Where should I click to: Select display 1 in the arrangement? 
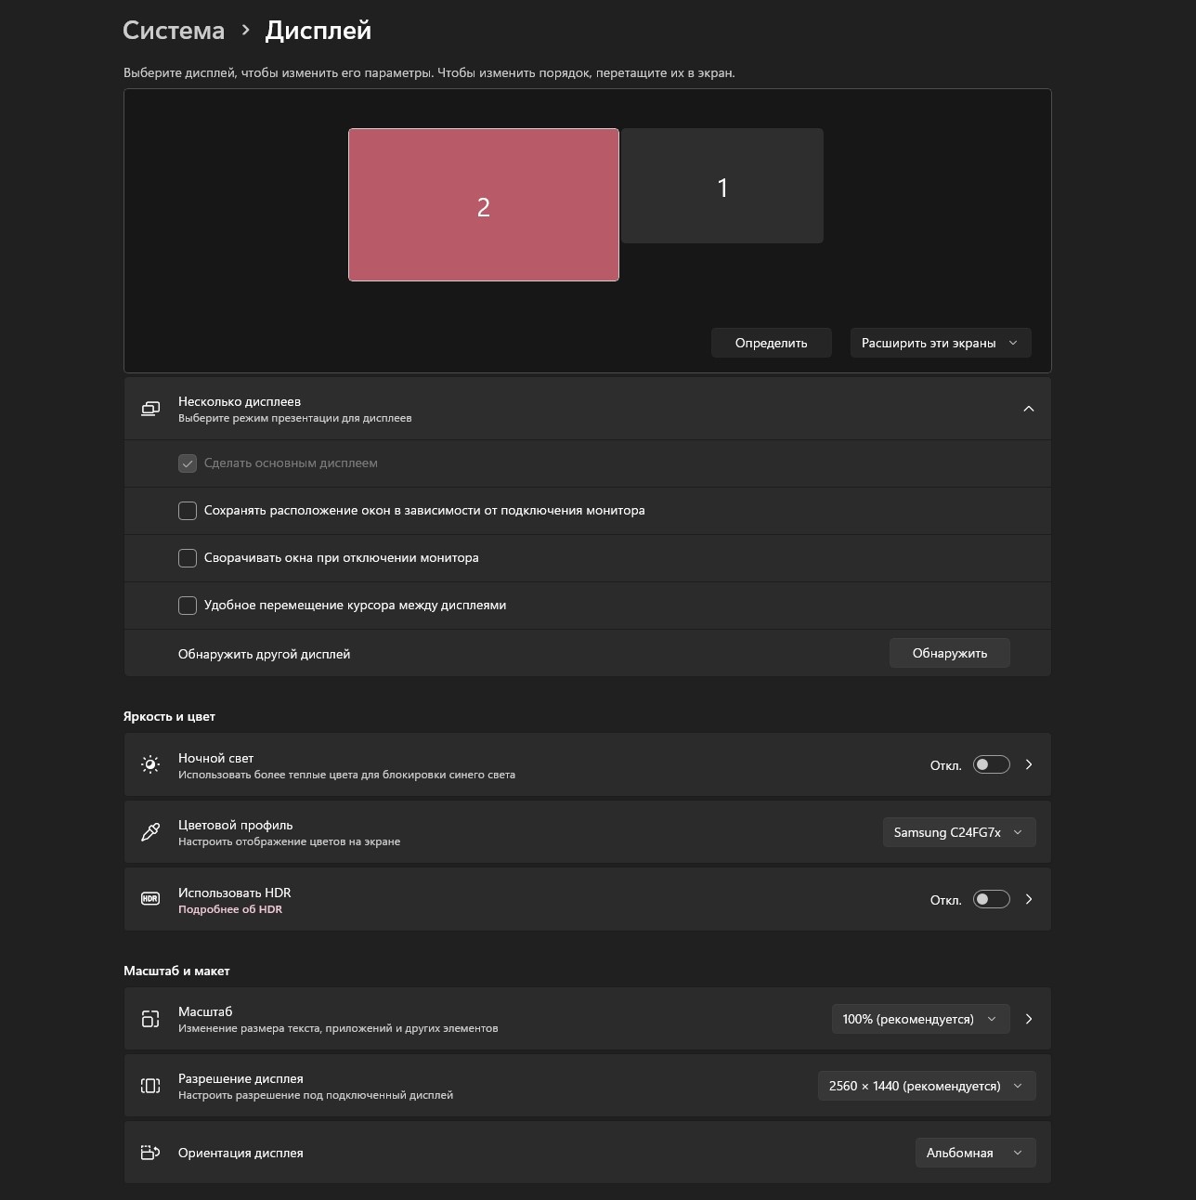point(722,186)
